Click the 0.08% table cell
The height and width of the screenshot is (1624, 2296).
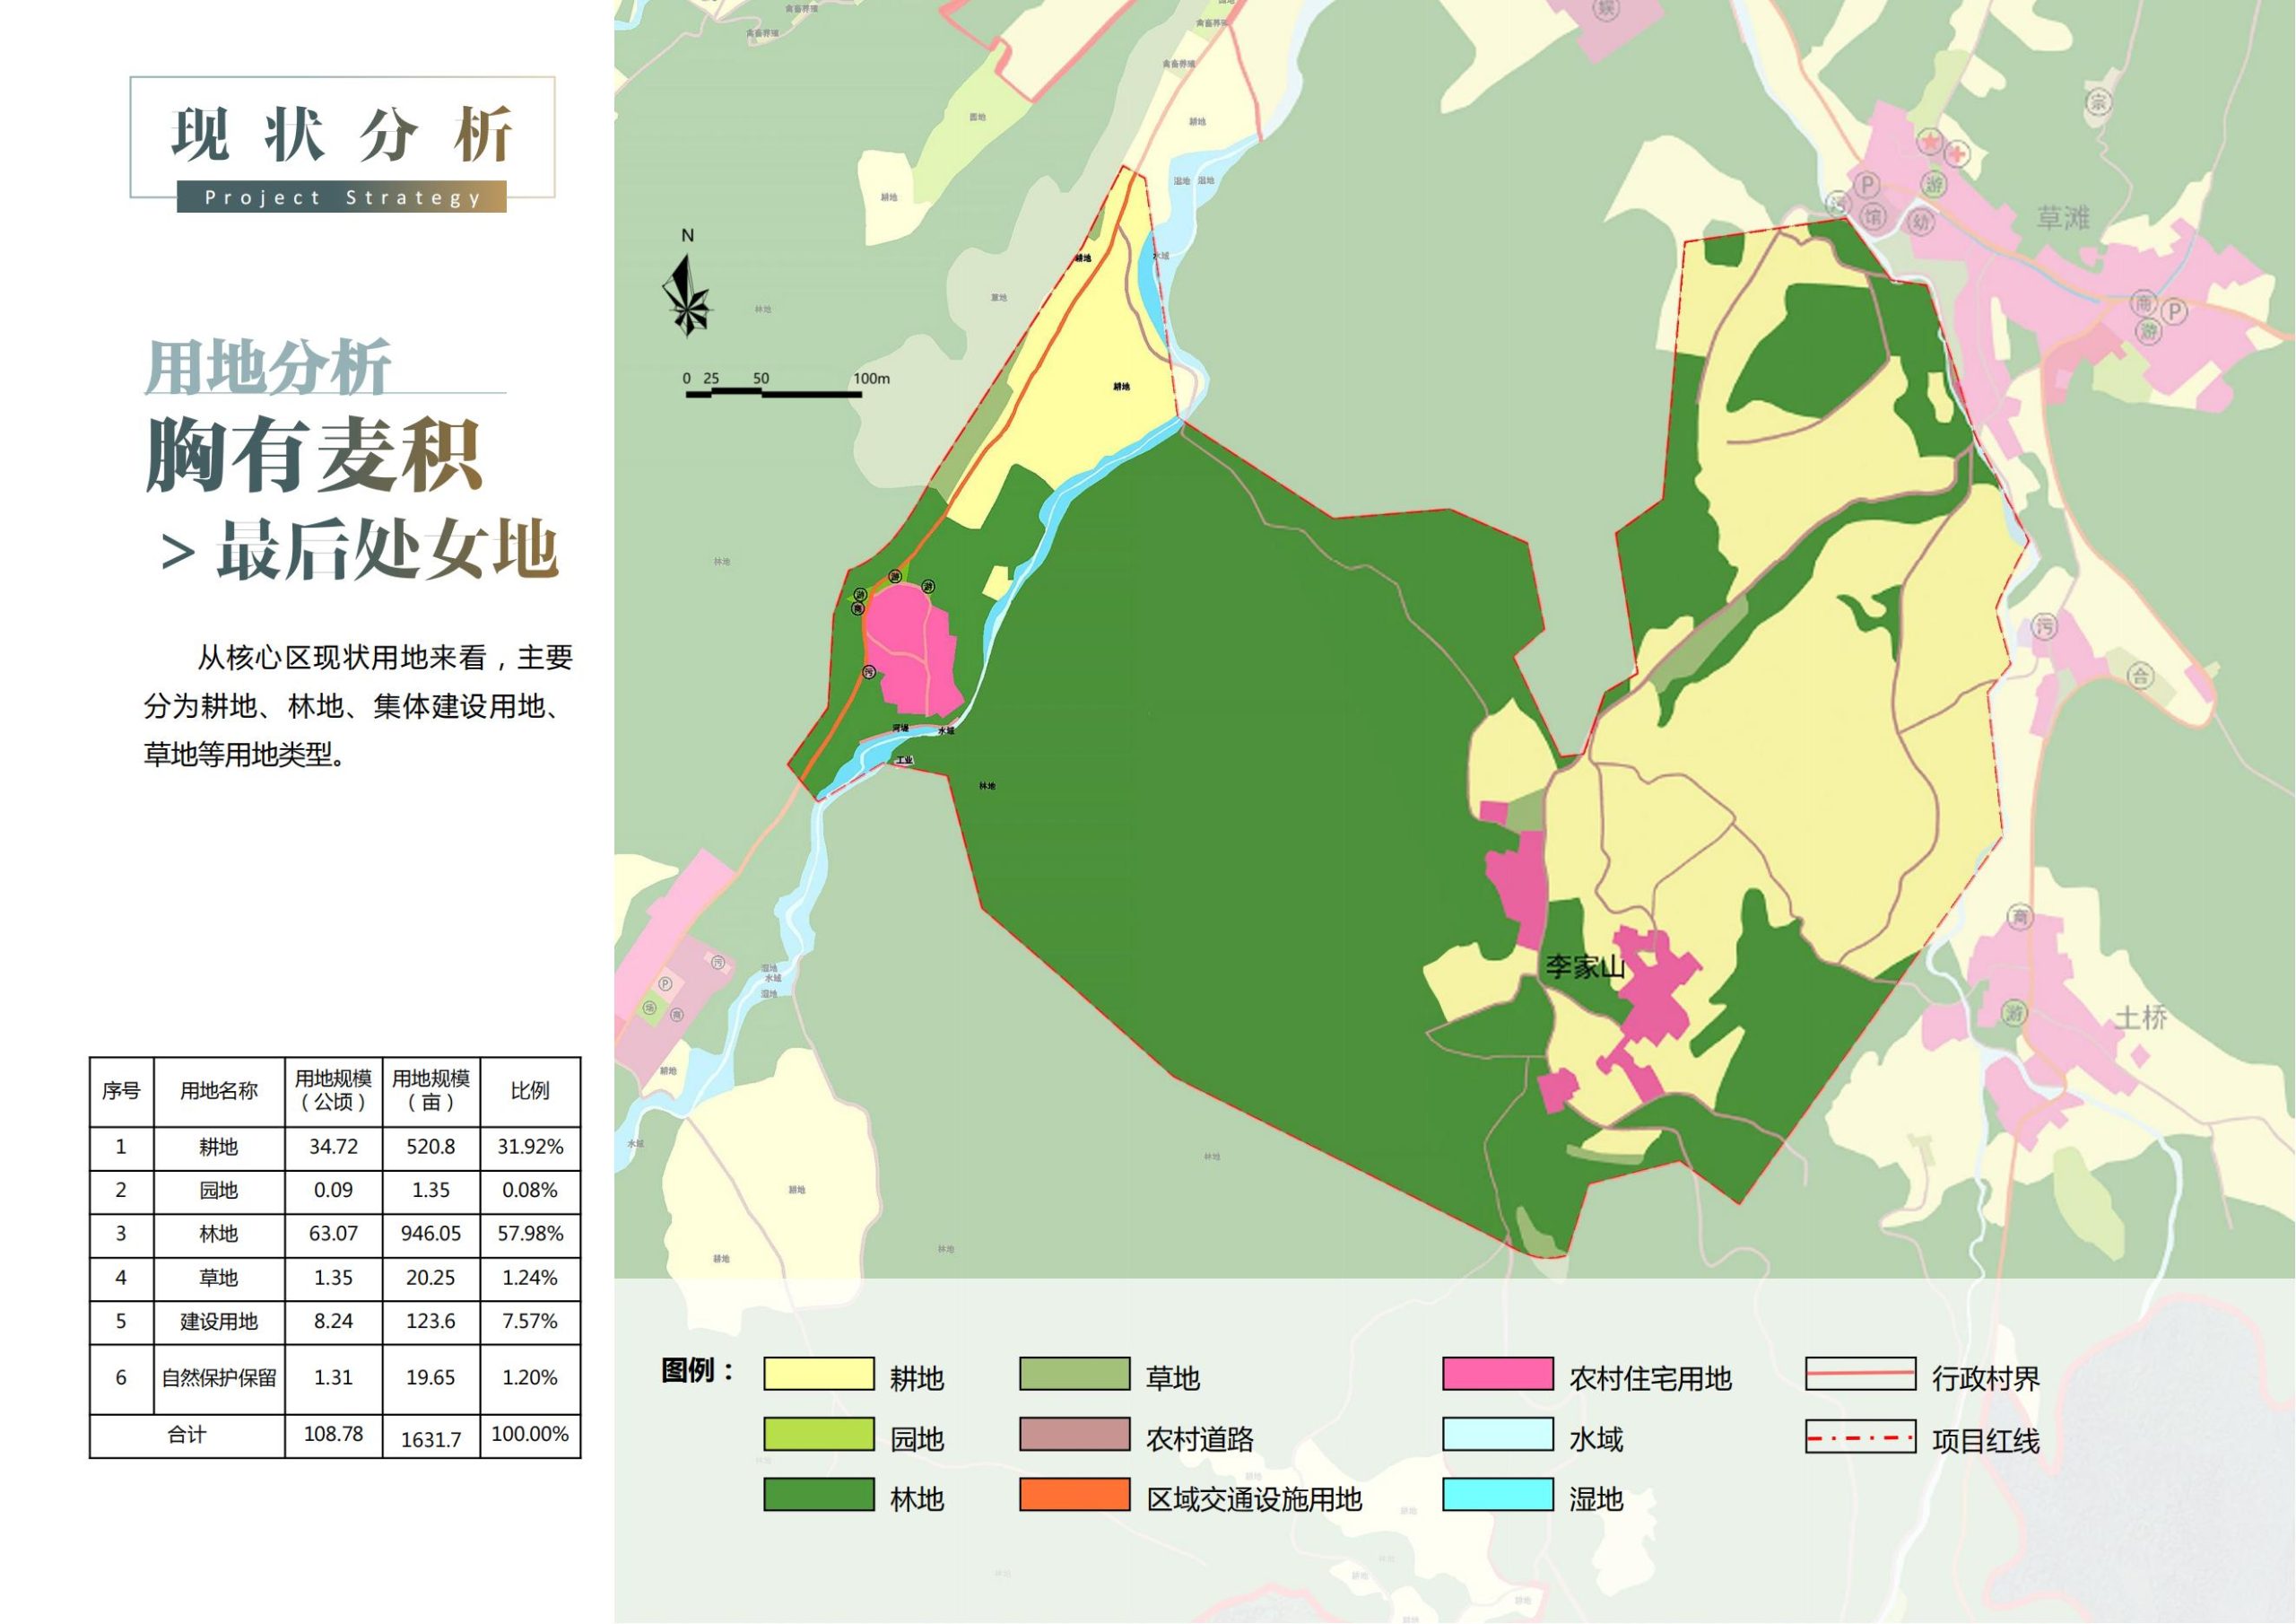[x=530, y=1191]
